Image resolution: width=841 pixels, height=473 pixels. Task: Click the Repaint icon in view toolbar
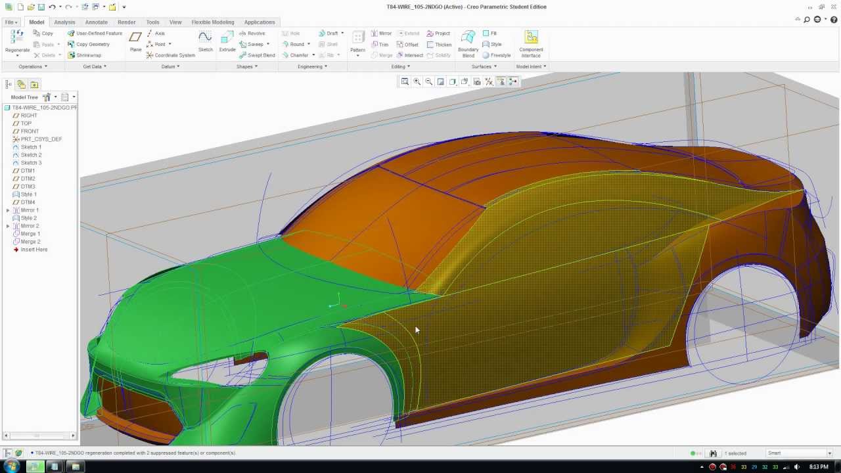[x=440, y=81]
